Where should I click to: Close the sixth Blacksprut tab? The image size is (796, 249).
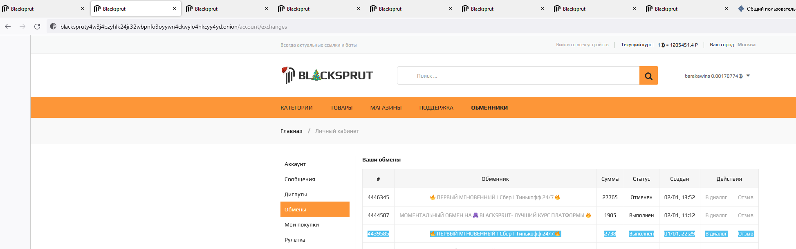click(543, 9)
